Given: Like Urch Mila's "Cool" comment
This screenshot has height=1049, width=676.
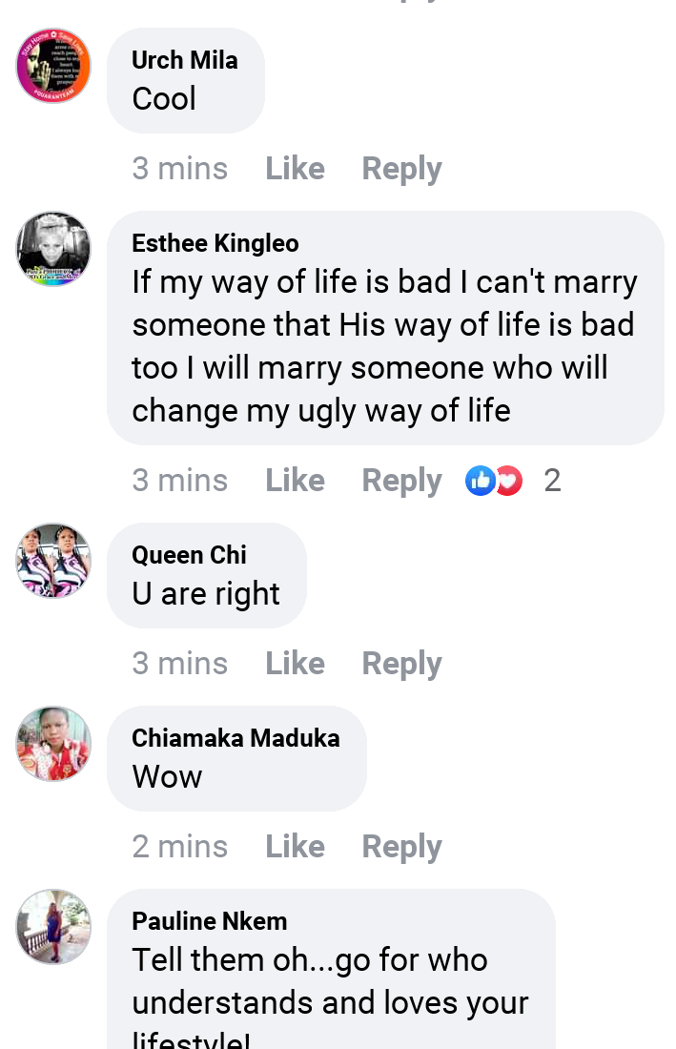Looking at the screenshot, I should (x=295, y=169).
